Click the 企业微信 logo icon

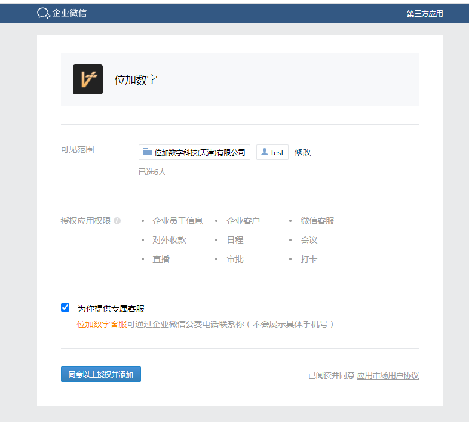click(x=44, y=13)
